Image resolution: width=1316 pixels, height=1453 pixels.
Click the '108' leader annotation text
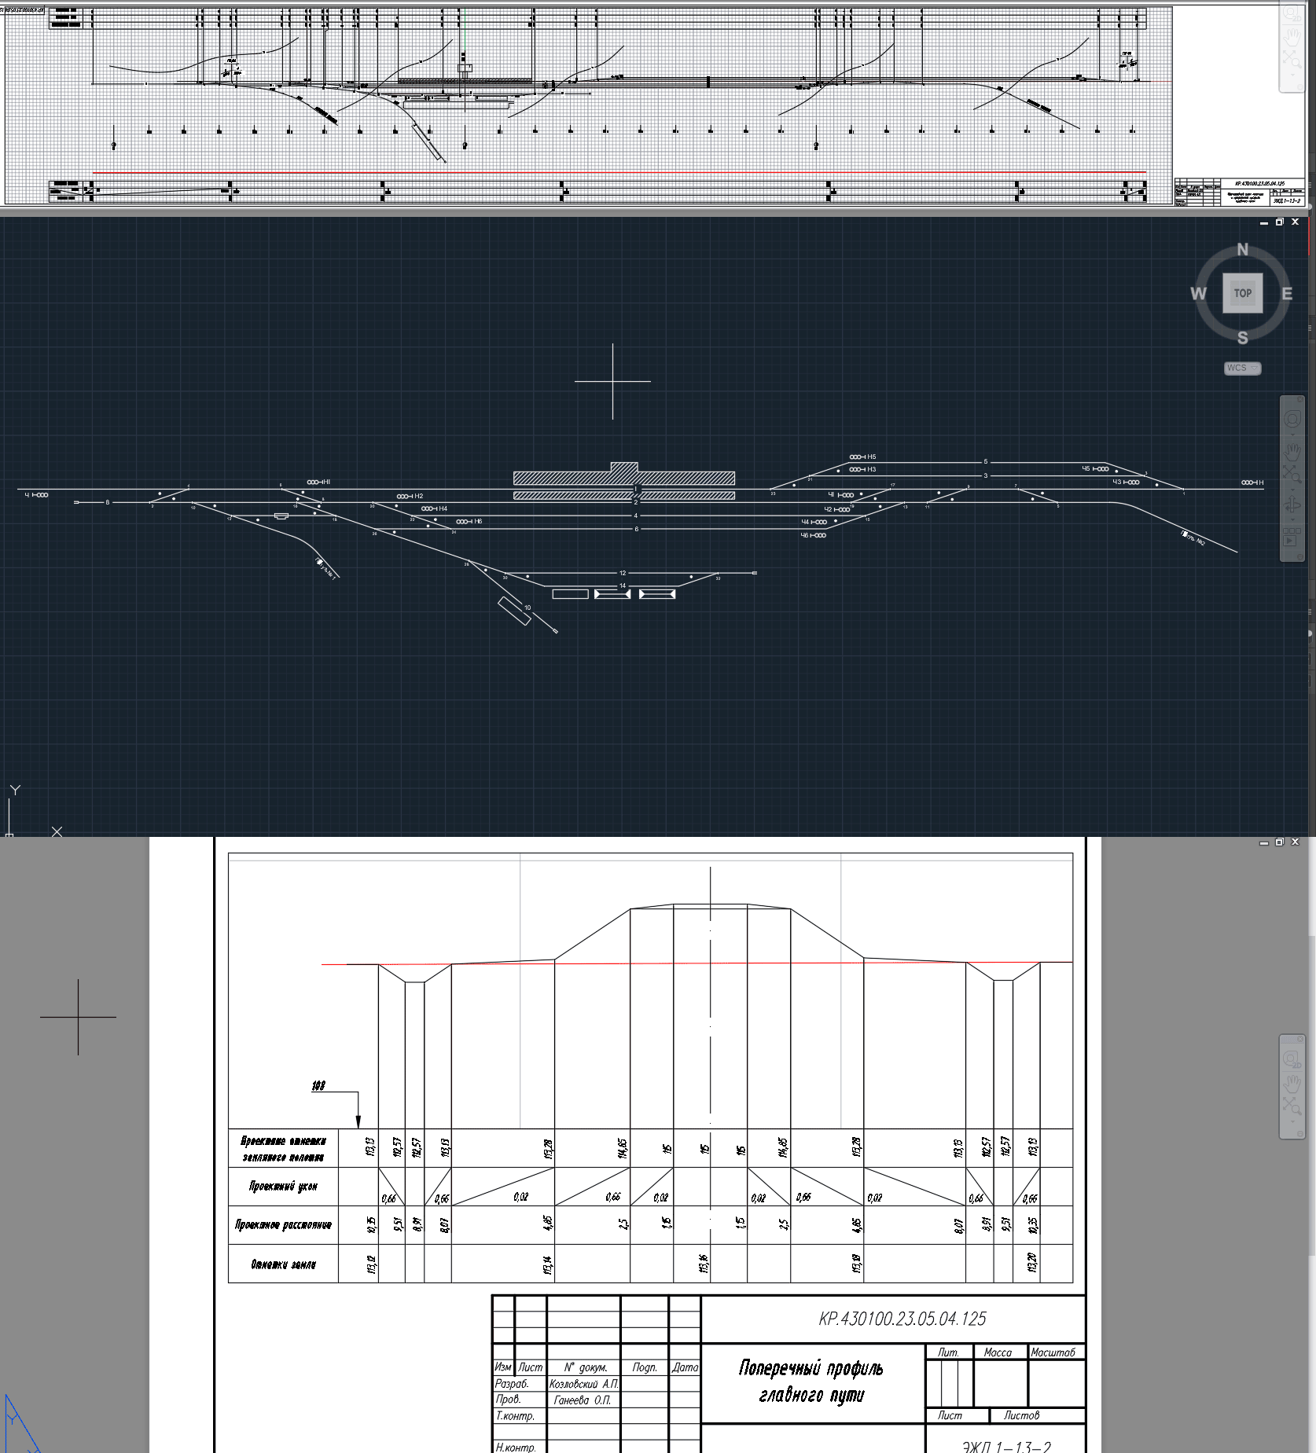318,1085
